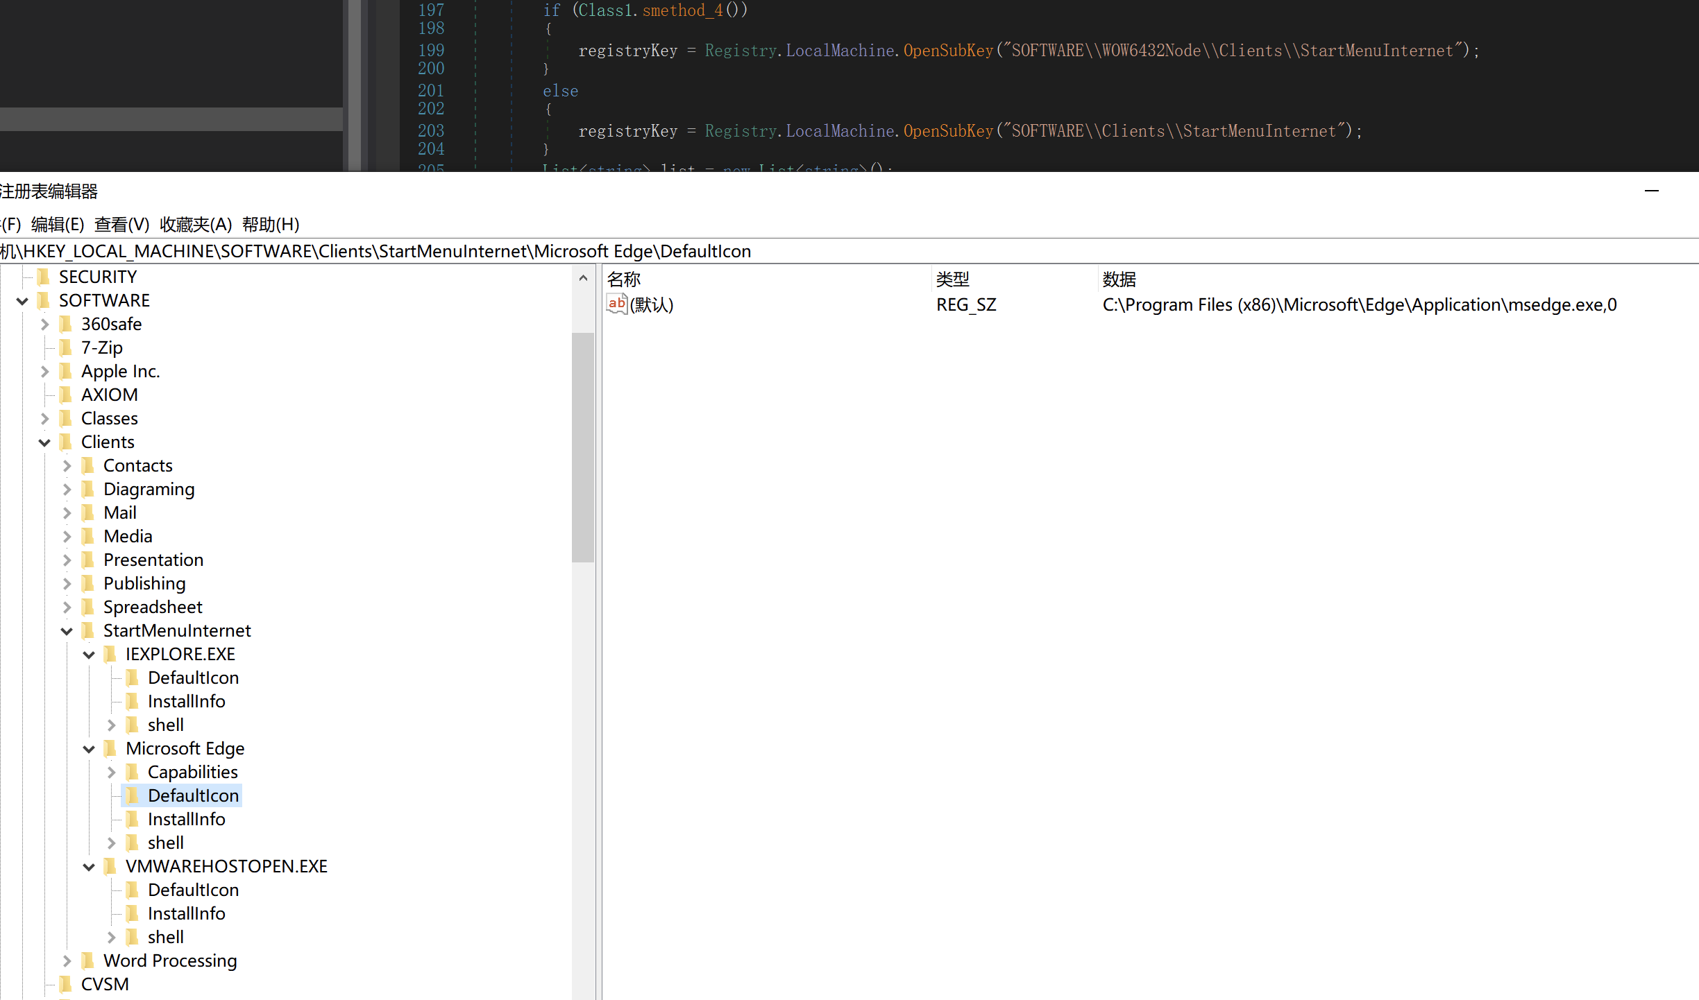Select shell under VMWAREHOSTOPEN.EXE

(165, 937)
